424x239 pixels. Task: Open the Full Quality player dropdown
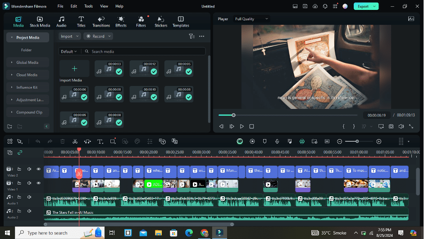[251, 19]
